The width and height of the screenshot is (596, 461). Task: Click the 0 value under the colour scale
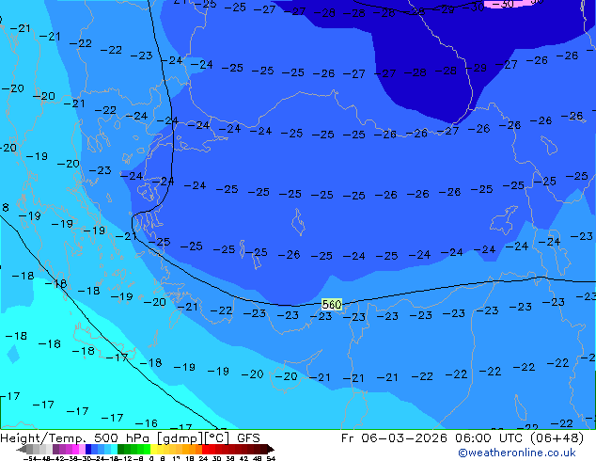tap(151, 459)
